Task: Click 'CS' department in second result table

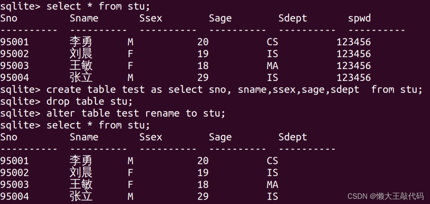Action: coord(272,161)
